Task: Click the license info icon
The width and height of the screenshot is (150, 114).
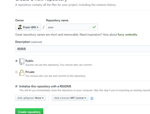Action: (92, 98)
